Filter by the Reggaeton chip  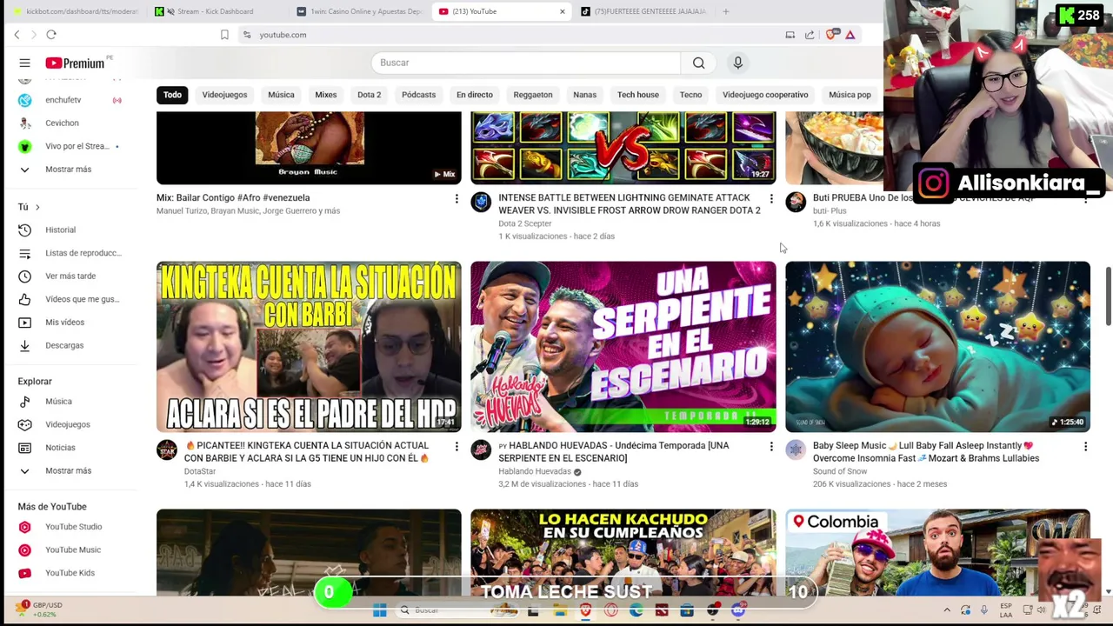[533, 95]
